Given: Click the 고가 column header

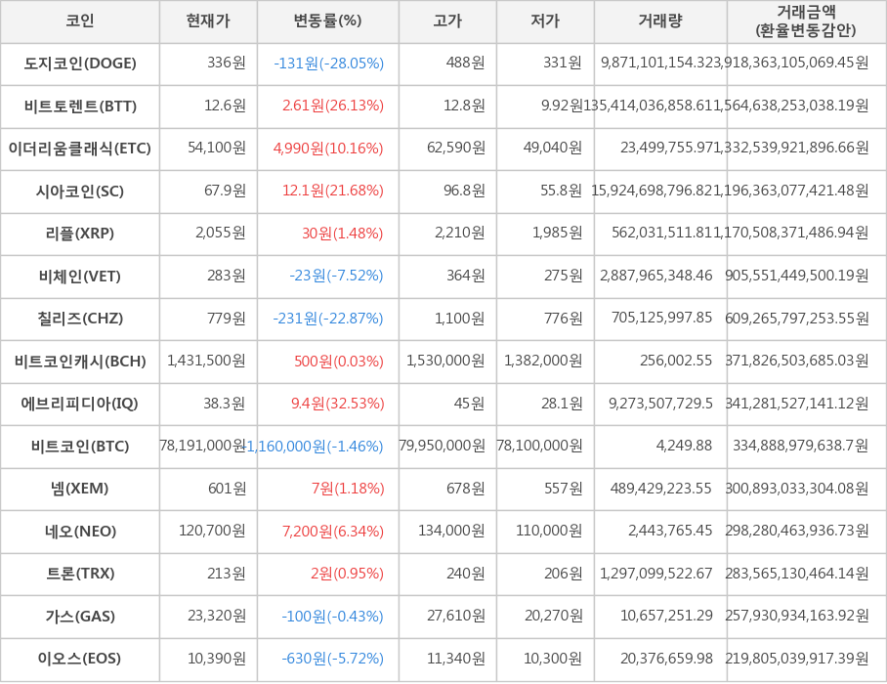Looking at the screenshot, I should tap(447, 21).
